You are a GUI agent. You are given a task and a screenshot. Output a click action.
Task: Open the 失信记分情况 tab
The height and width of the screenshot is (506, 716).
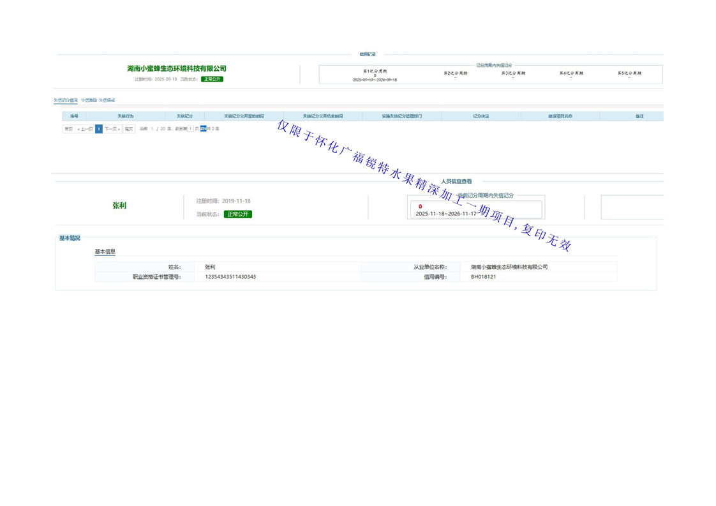coord(66,100)
